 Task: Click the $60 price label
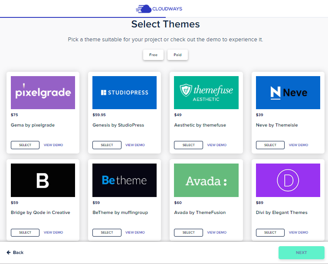click(178, 203)
